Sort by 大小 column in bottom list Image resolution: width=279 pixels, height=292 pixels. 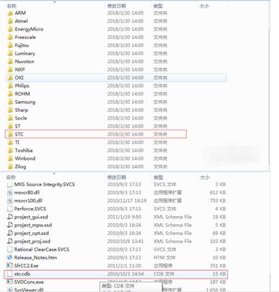(x=205, y=177)
